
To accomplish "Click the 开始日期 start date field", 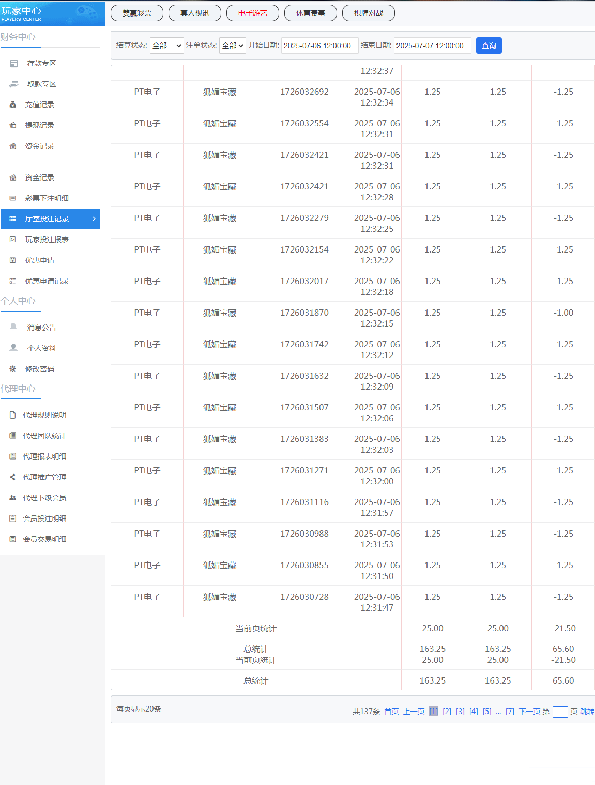I will pos(319,46).
